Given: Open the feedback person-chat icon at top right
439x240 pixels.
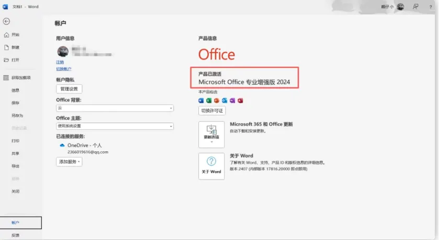Looking at the screenshot, I should coord(415,7).
